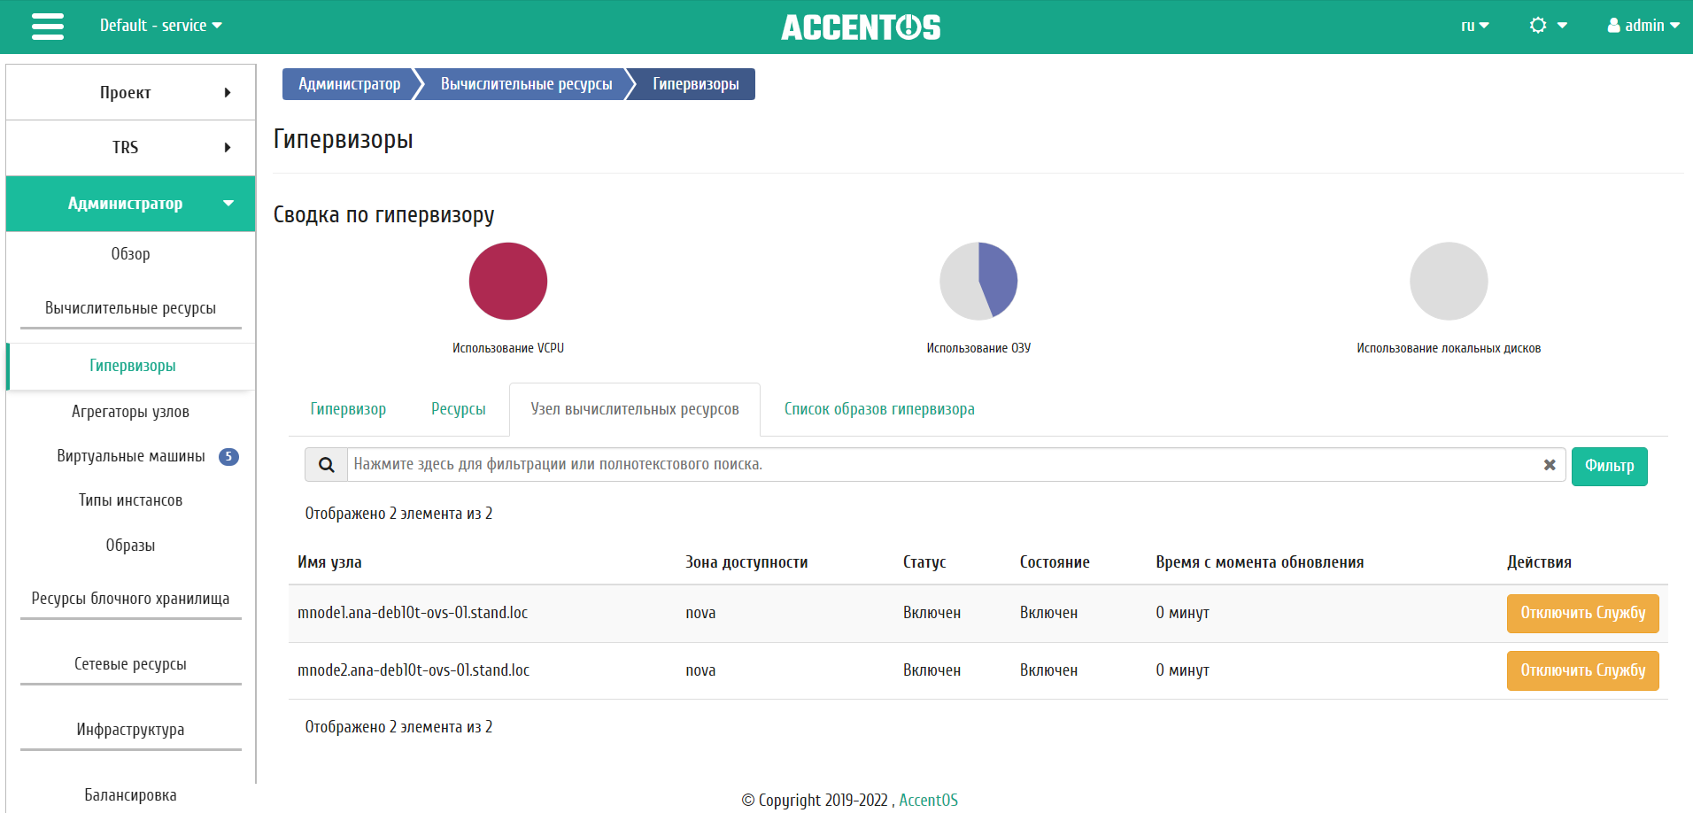1693x813 pixels.
Task: Focus the filter search input field
Action: [x=943, y=465]
